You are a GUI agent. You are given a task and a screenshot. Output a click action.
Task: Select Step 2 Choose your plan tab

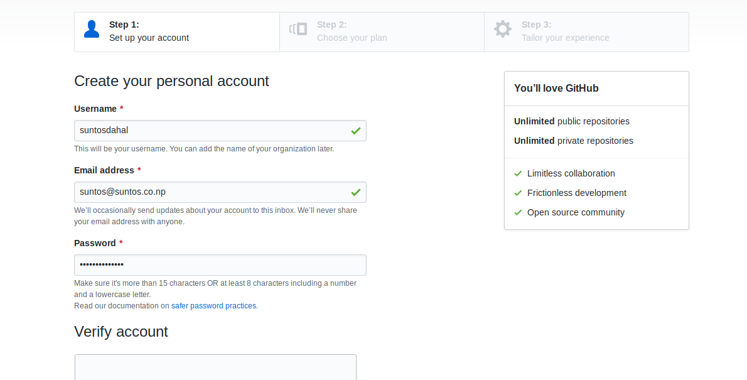pyautogui.click(x=382, y=32)
